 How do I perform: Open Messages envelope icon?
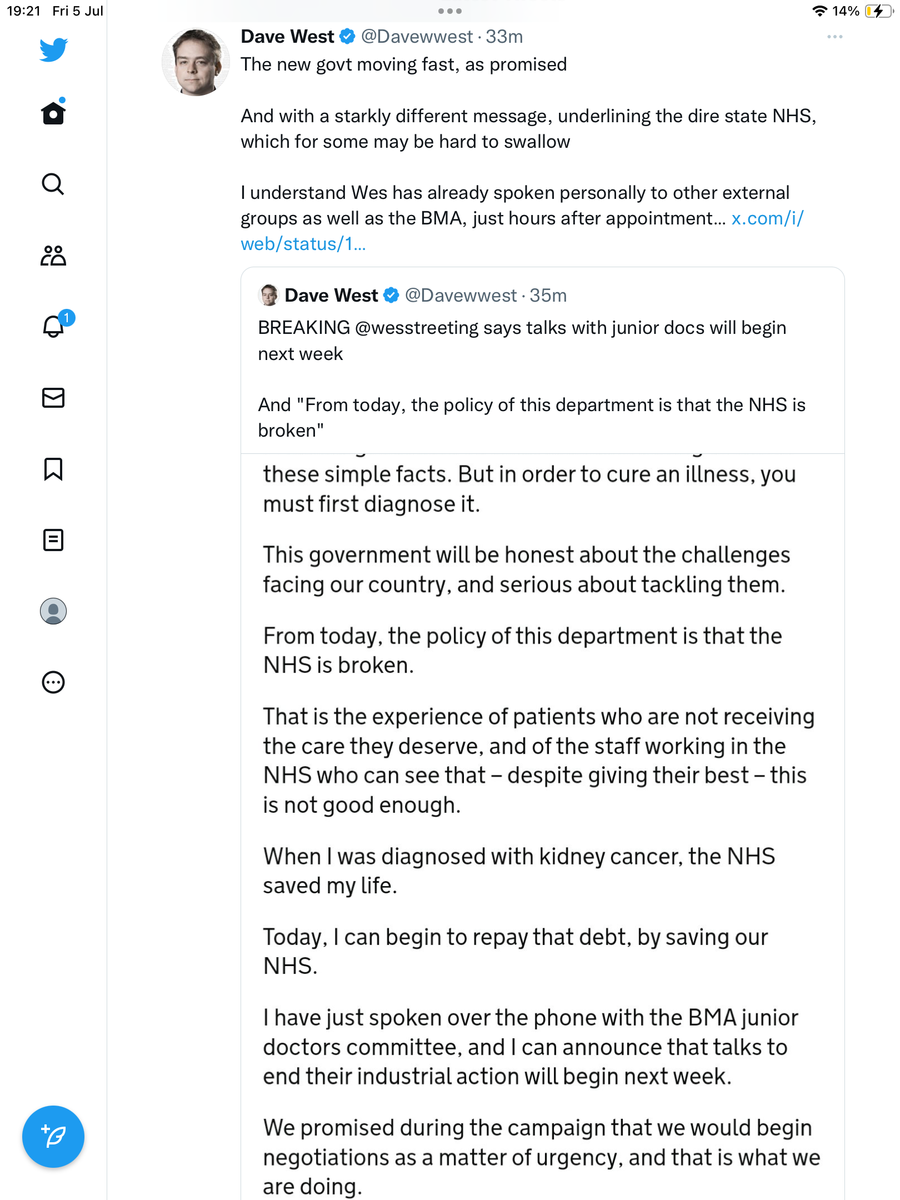click(53, 398)
